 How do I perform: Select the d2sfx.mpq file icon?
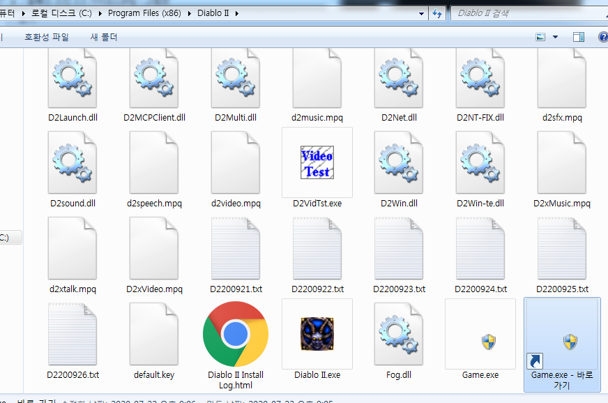562,78
